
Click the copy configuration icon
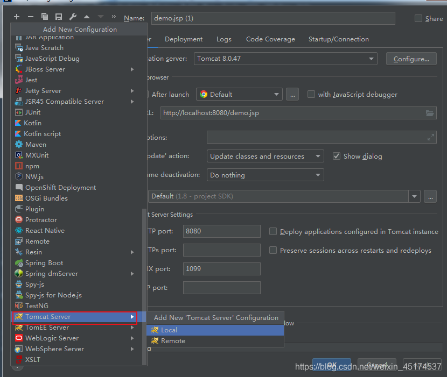tap(45, 17)
